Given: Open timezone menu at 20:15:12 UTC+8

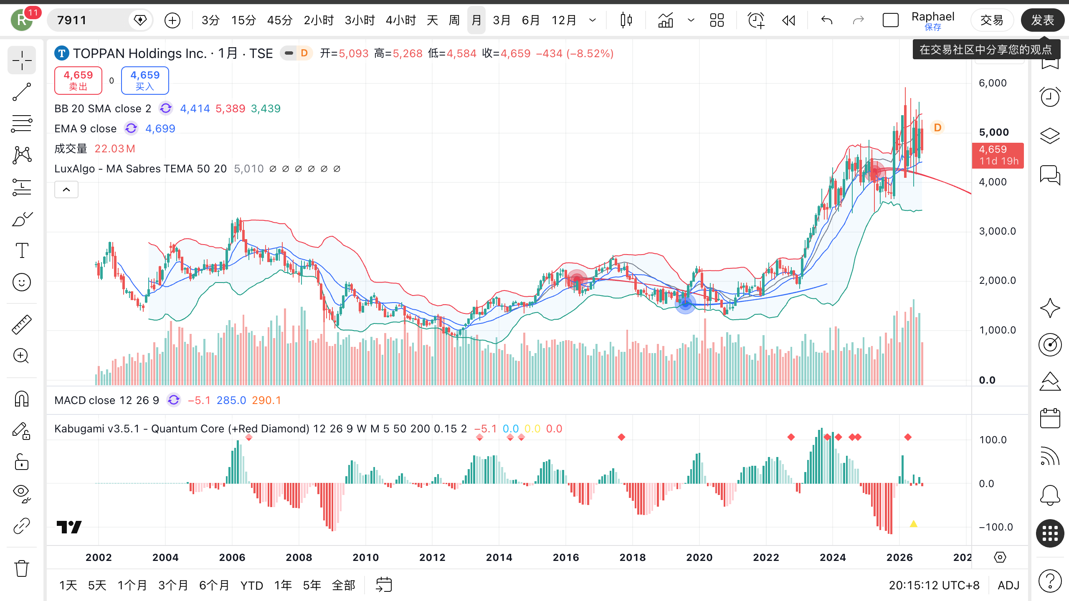Looking at the screenshot, I should (x=934, y=586).
